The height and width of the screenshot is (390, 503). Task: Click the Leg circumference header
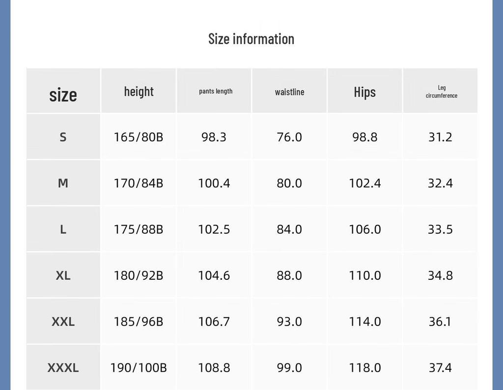coord(442,91)
